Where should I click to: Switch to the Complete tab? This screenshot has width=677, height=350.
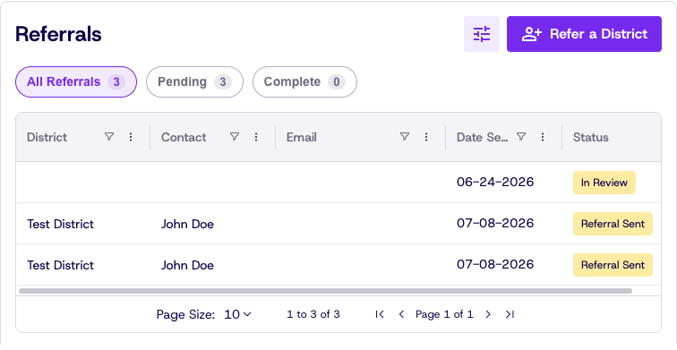[304, 81]
